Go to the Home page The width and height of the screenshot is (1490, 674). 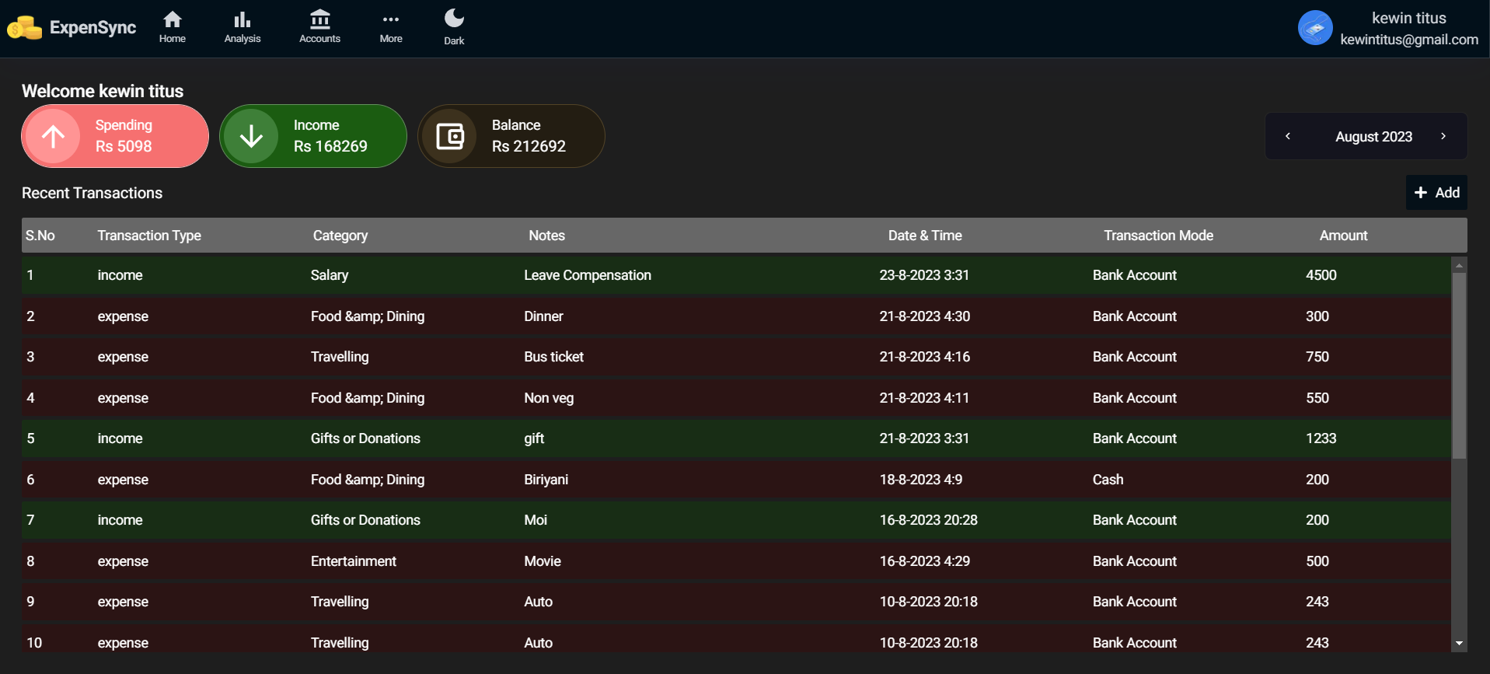173,27
